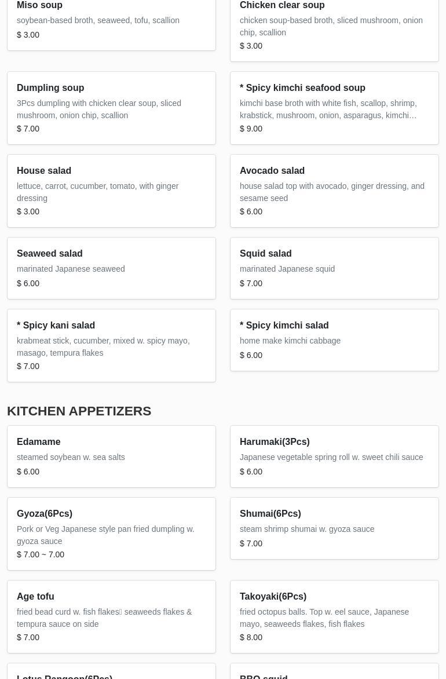Viewport: 446px width, 679px height.
Task: Click the $7.00 ~ 7.00 price range
Action: (x=41, y=554)
